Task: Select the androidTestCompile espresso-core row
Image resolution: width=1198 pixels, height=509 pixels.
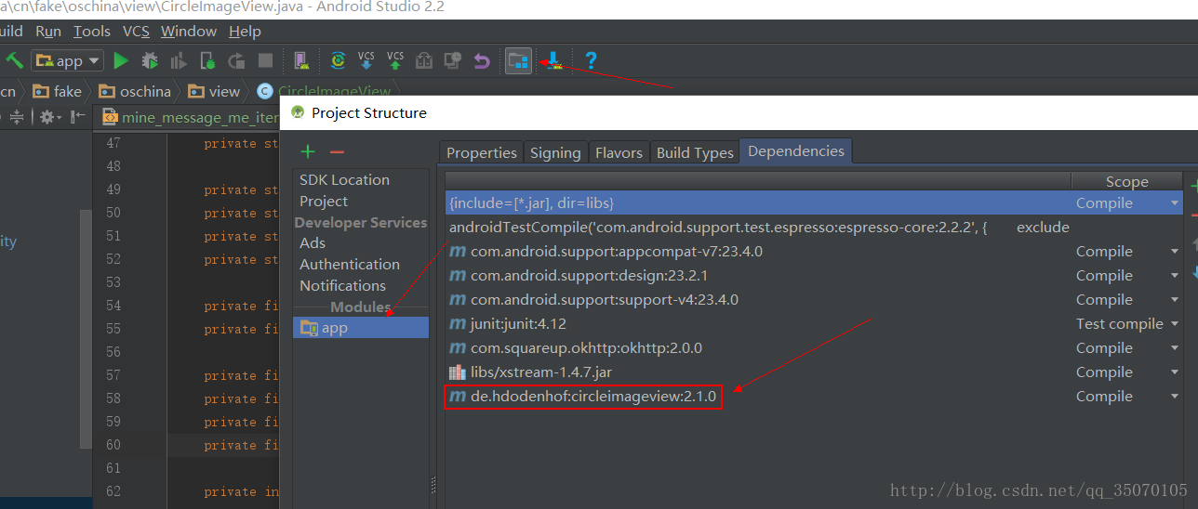Action: click(x=814, y=228)
